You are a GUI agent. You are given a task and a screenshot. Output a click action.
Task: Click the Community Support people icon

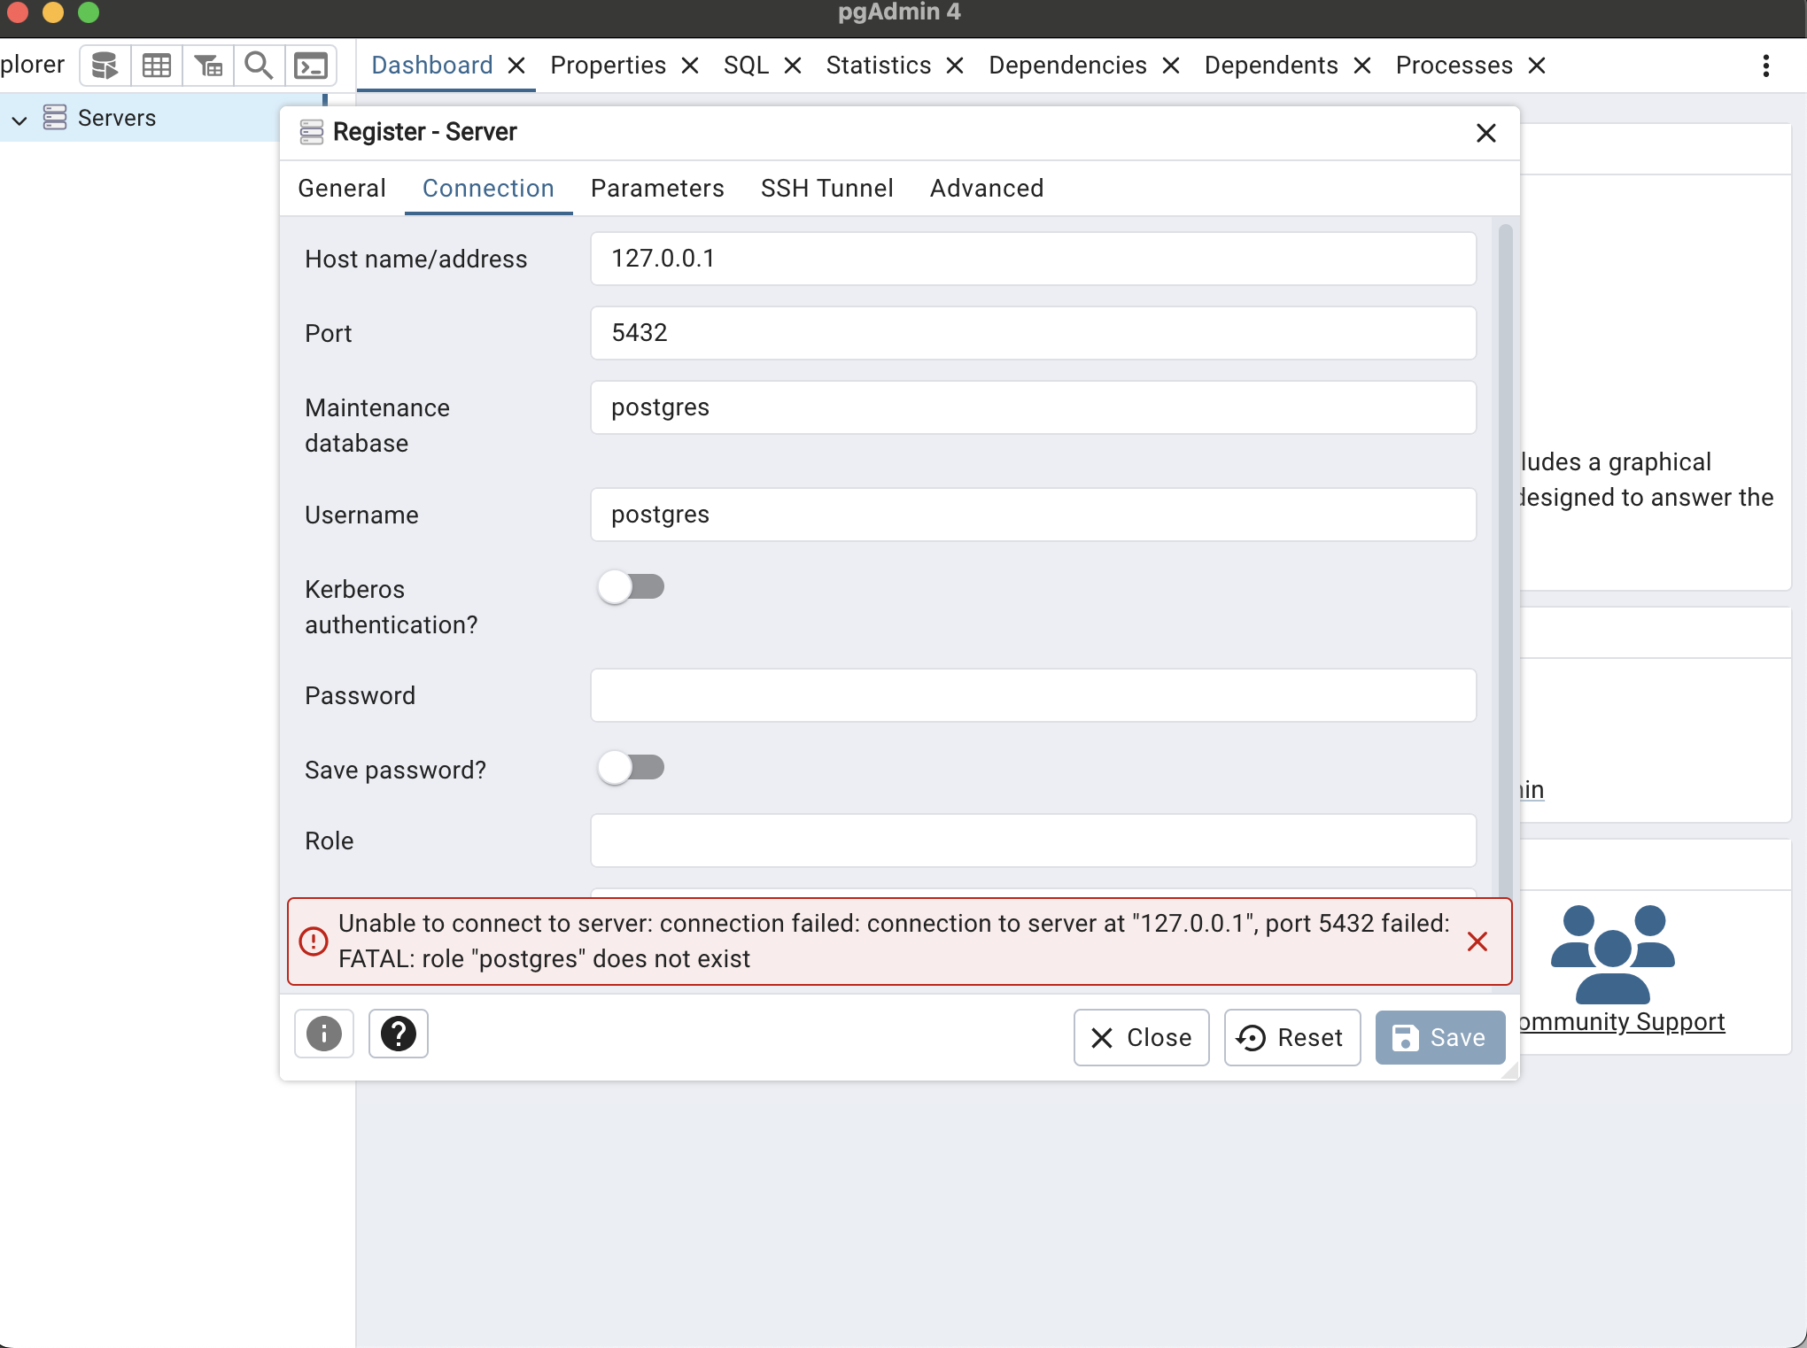click(x=1613, y=954)
